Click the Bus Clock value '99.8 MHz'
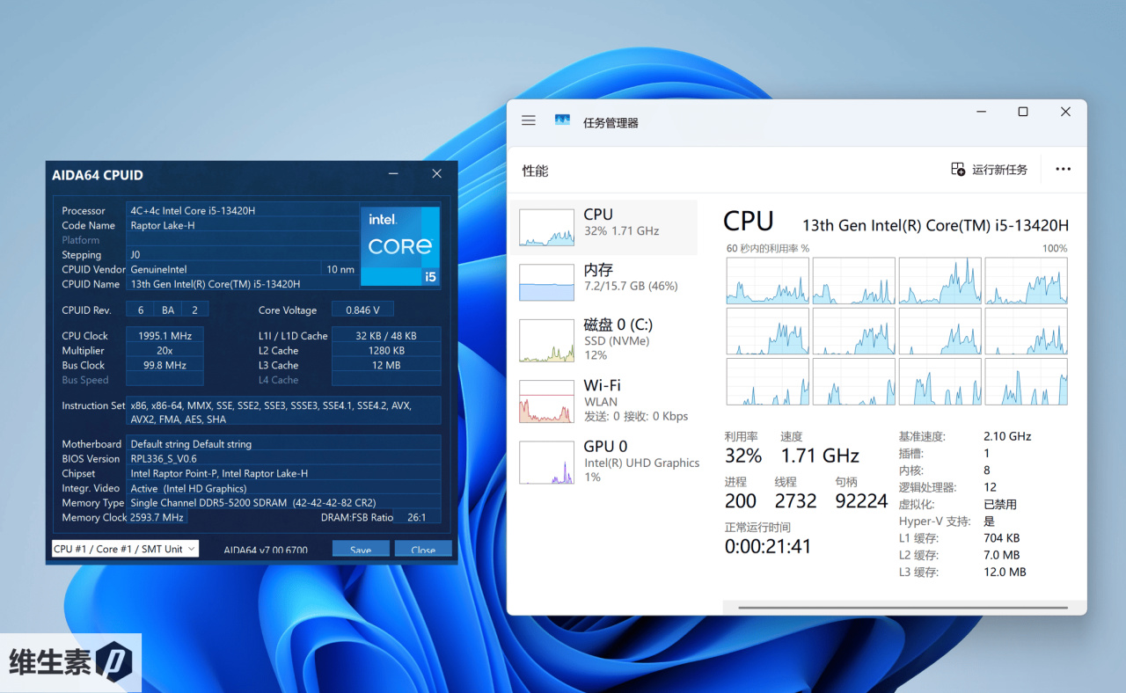1126x693 pixels. click(x=165, y=365)
